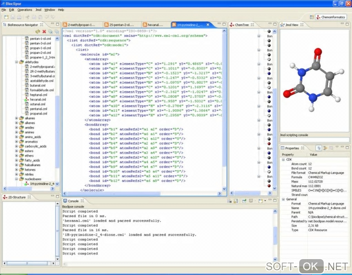Viewport: 352px width, 275px height.
Task: Collapse the aldehydes folder in the navigator
Action: click(x=17, y=62)
